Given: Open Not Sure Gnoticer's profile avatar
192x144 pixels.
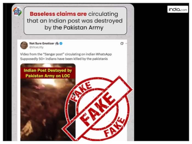Looking at the screenshot, I should [x=24, y=45].
